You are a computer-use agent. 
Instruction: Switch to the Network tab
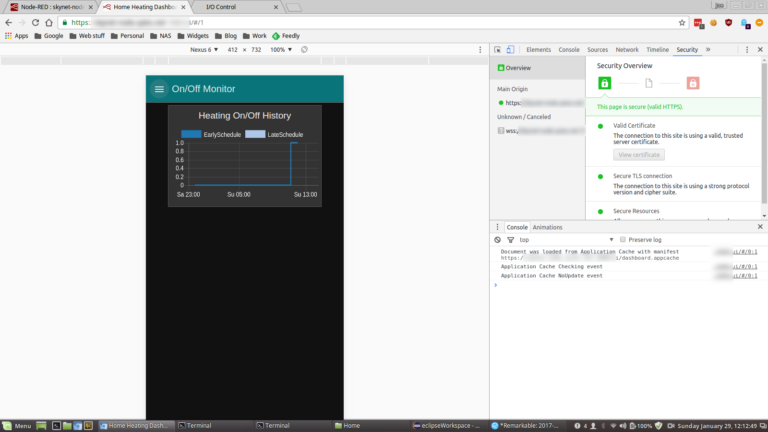pos(627,50)
